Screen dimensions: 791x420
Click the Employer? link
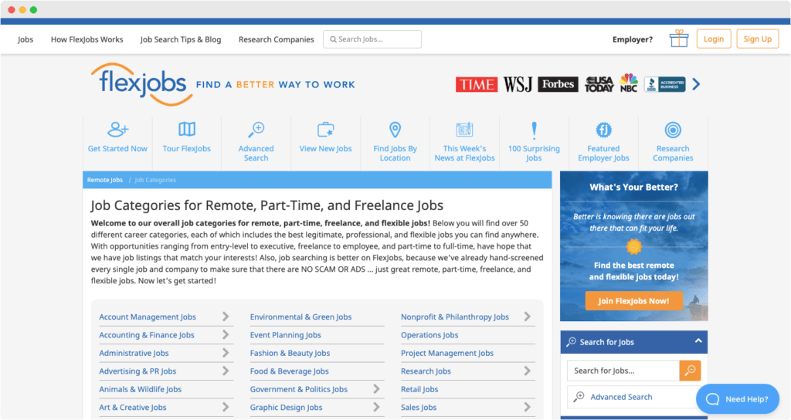click(x=633, y=39)
